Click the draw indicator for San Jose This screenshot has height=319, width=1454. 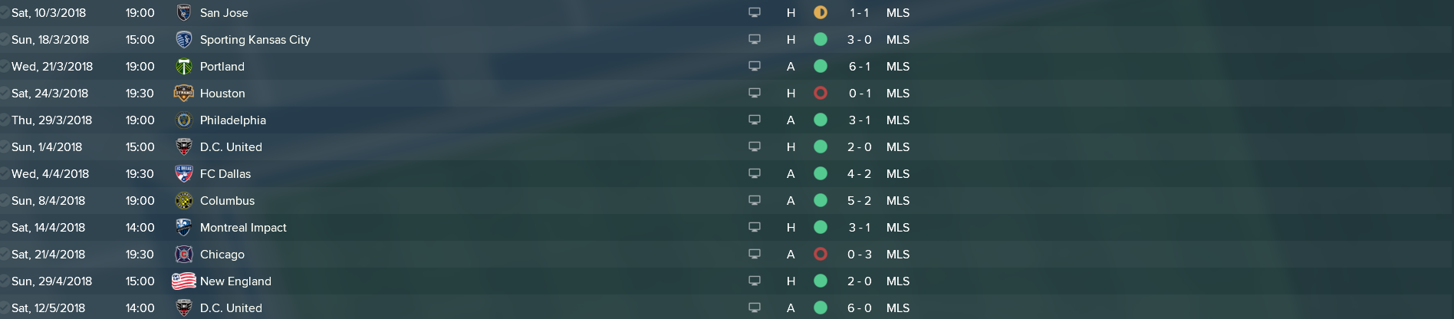tap(821, 12)
